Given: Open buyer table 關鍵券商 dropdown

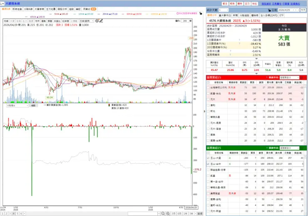Looking at the screenshot, I should [x=289, y=77].
